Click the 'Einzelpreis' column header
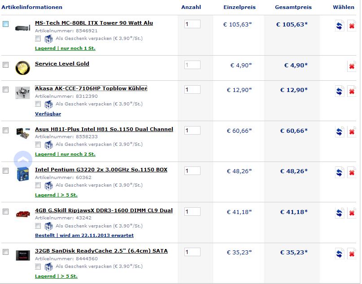362x284 pixels. tap(240, 7)
